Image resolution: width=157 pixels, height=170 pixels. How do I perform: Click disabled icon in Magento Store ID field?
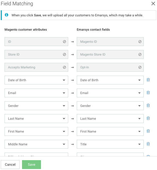click(140, 54)
